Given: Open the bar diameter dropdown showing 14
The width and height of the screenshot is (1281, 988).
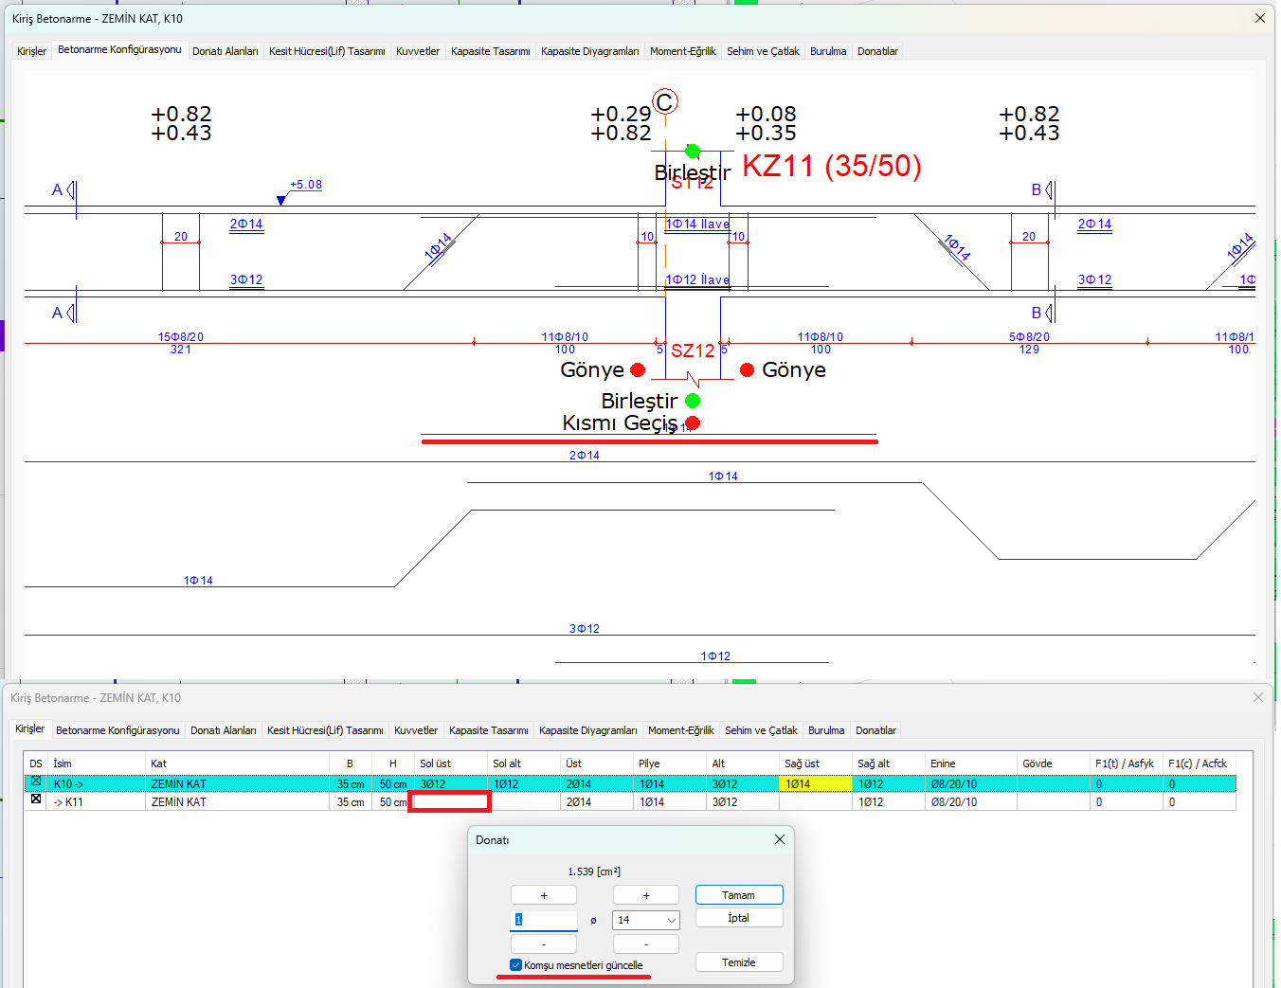Looking at the screenshot, I should 646,920.
